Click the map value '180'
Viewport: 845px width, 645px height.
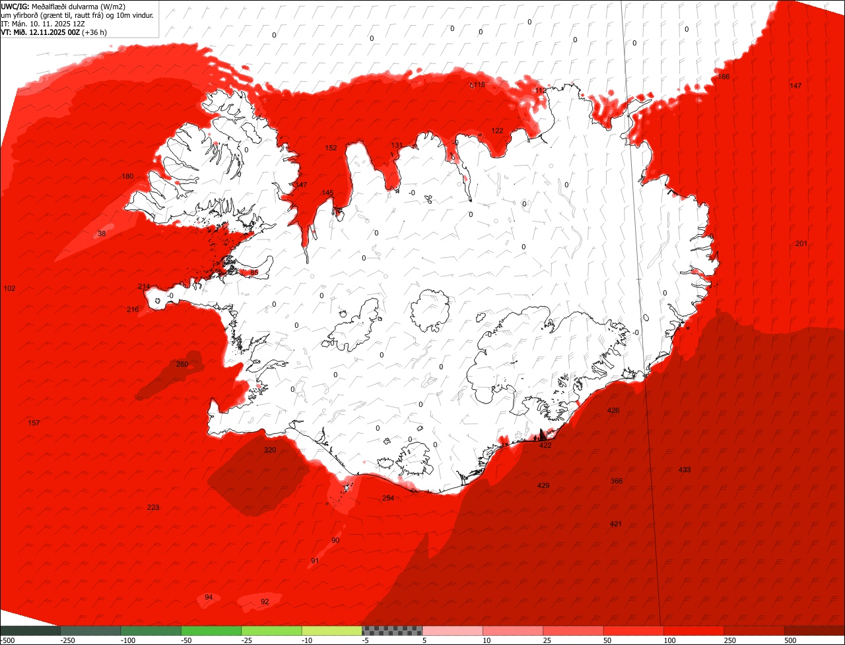pos(127,176)
